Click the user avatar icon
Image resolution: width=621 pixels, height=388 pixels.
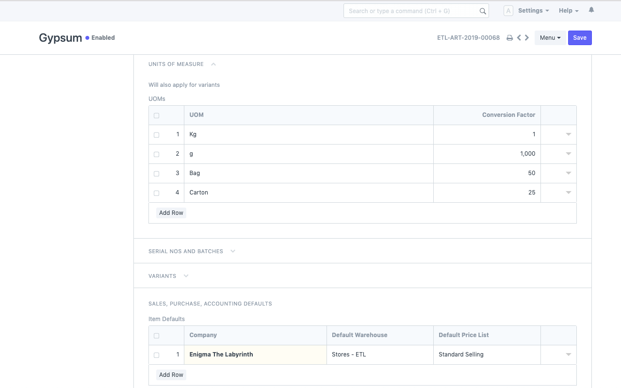[508, 11]
